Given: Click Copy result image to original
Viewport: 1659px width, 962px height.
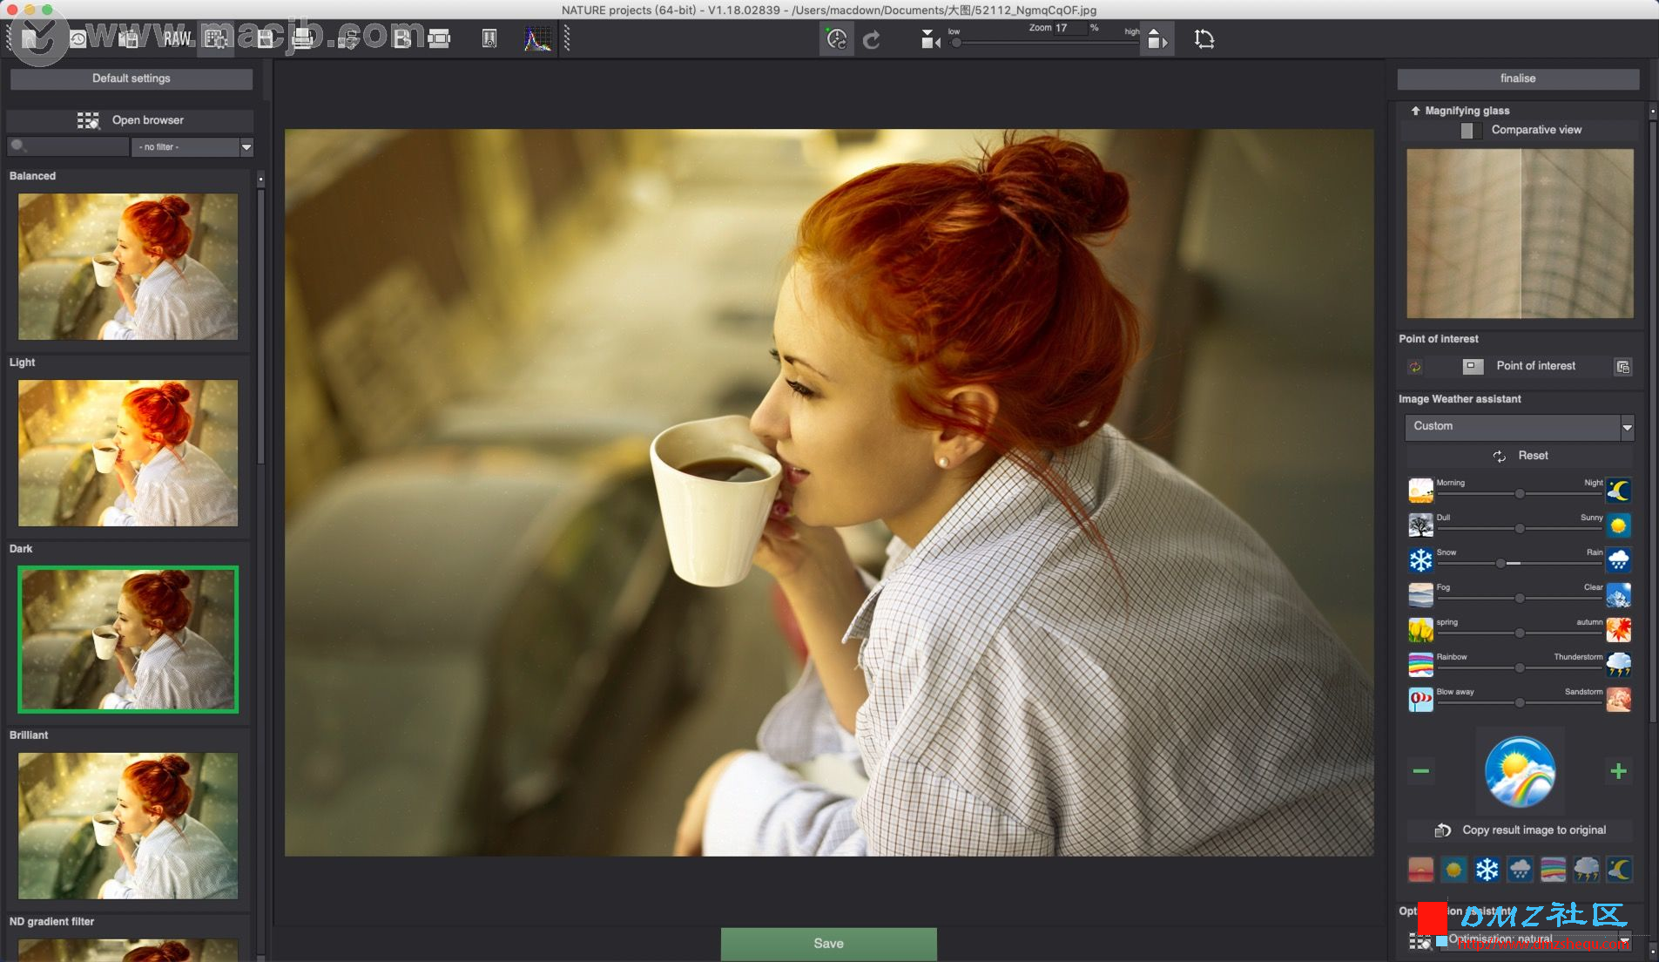Looking at the screenshot, I should point(1520,830).
